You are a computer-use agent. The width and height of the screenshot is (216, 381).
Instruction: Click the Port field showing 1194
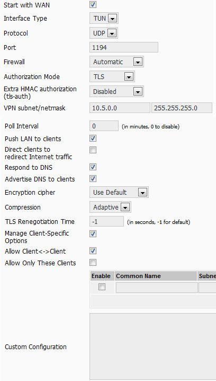124,47
